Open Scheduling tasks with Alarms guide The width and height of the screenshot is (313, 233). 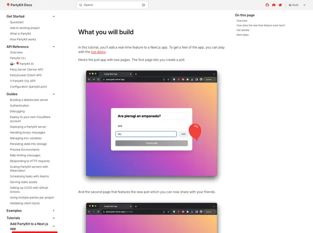[29, 176]
